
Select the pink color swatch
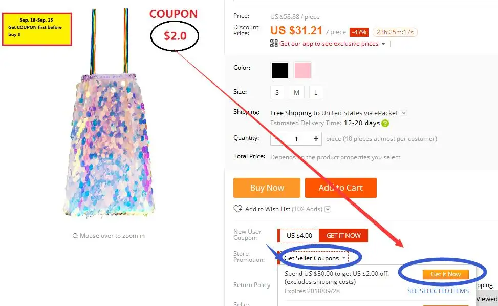point(302,70)
